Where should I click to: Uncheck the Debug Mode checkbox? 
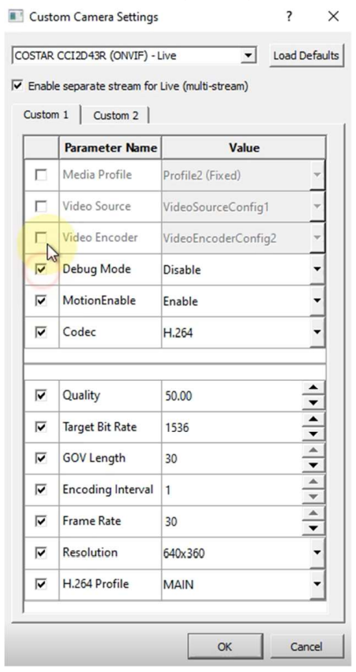coord(41,270)
